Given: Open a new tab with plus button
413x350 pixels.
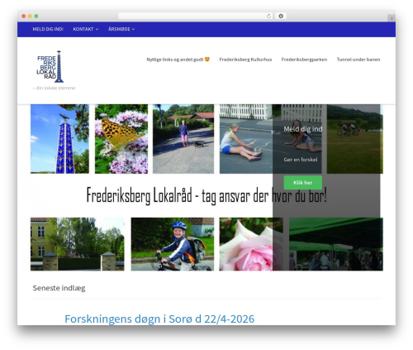Looking at the screenshot, I should (392, 18).
